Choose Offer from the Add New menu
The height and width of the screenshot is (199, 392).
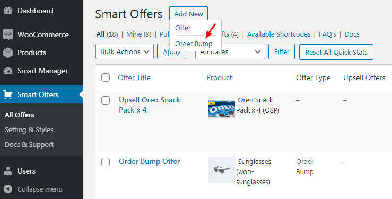coord(183,28)
